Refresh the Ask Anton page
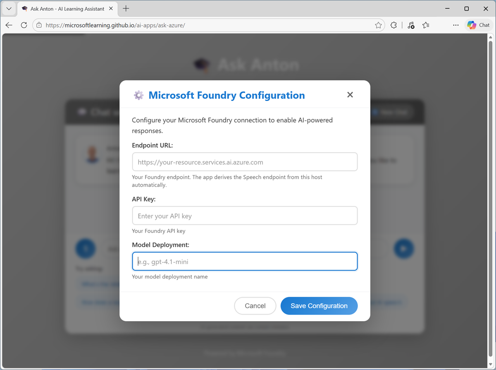This screenshot has height=370, width=496. (24, 25)
